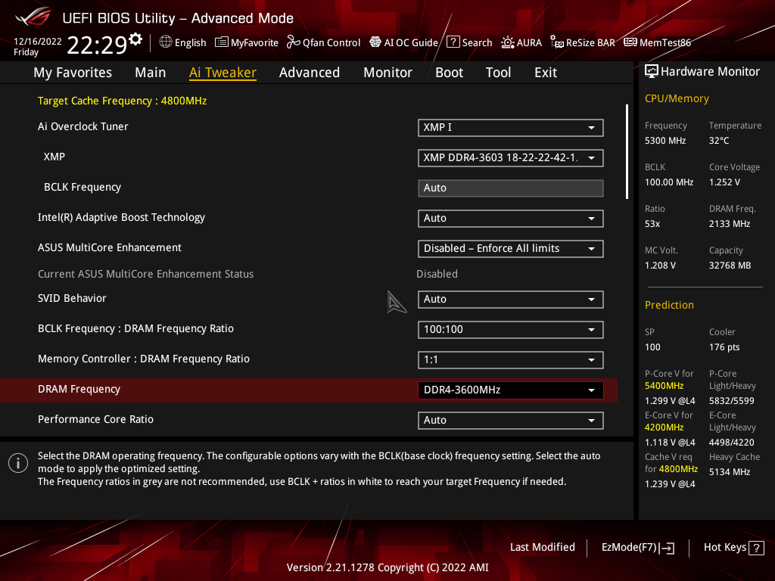
Task: Open the Tool tab
Action: tap(498, 73)
